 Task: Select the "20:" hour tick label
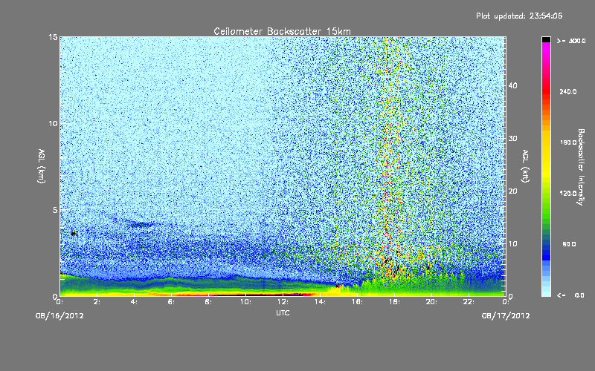click(431, 302)
